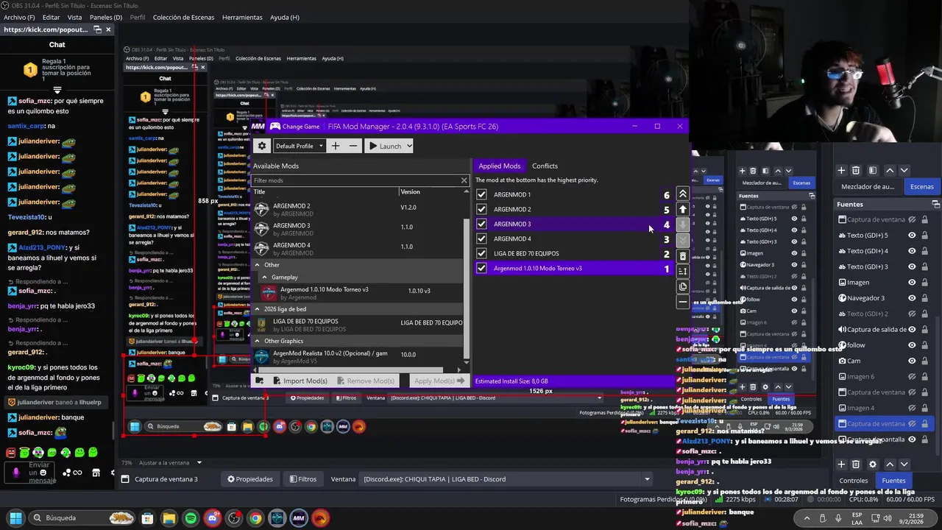Move source down arrow below Fuentes list
This screenshot has height=530, width=942.
904,464
